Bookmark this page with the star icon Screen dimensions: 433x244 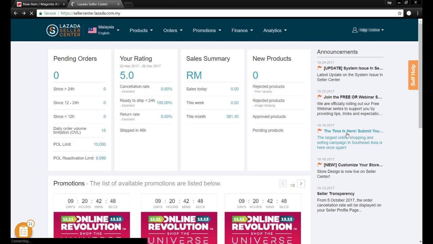[x=400, y=13]
